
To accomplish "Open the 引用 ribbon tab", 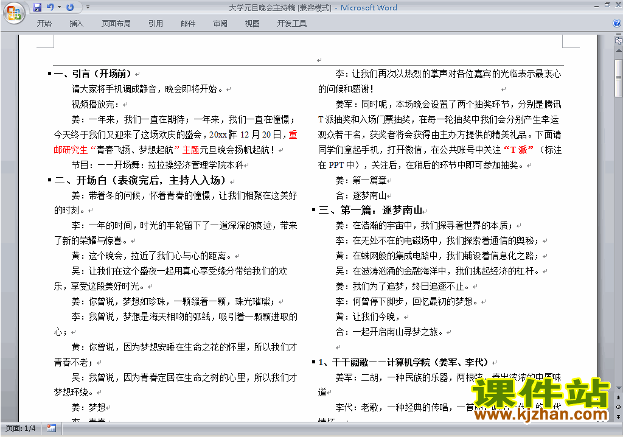I will tap(156, 24).
